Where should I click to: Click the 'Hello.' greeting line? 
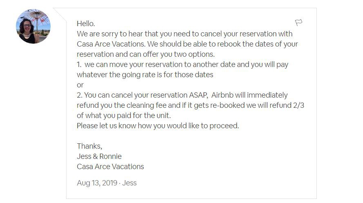point(86,24)
